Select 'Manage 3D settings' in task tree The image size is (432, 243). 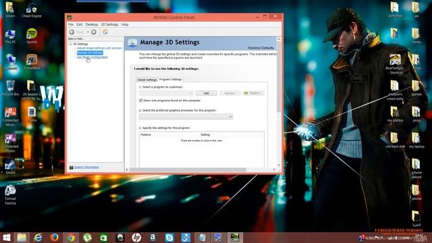pyautogui.click(x=90, y=53)
